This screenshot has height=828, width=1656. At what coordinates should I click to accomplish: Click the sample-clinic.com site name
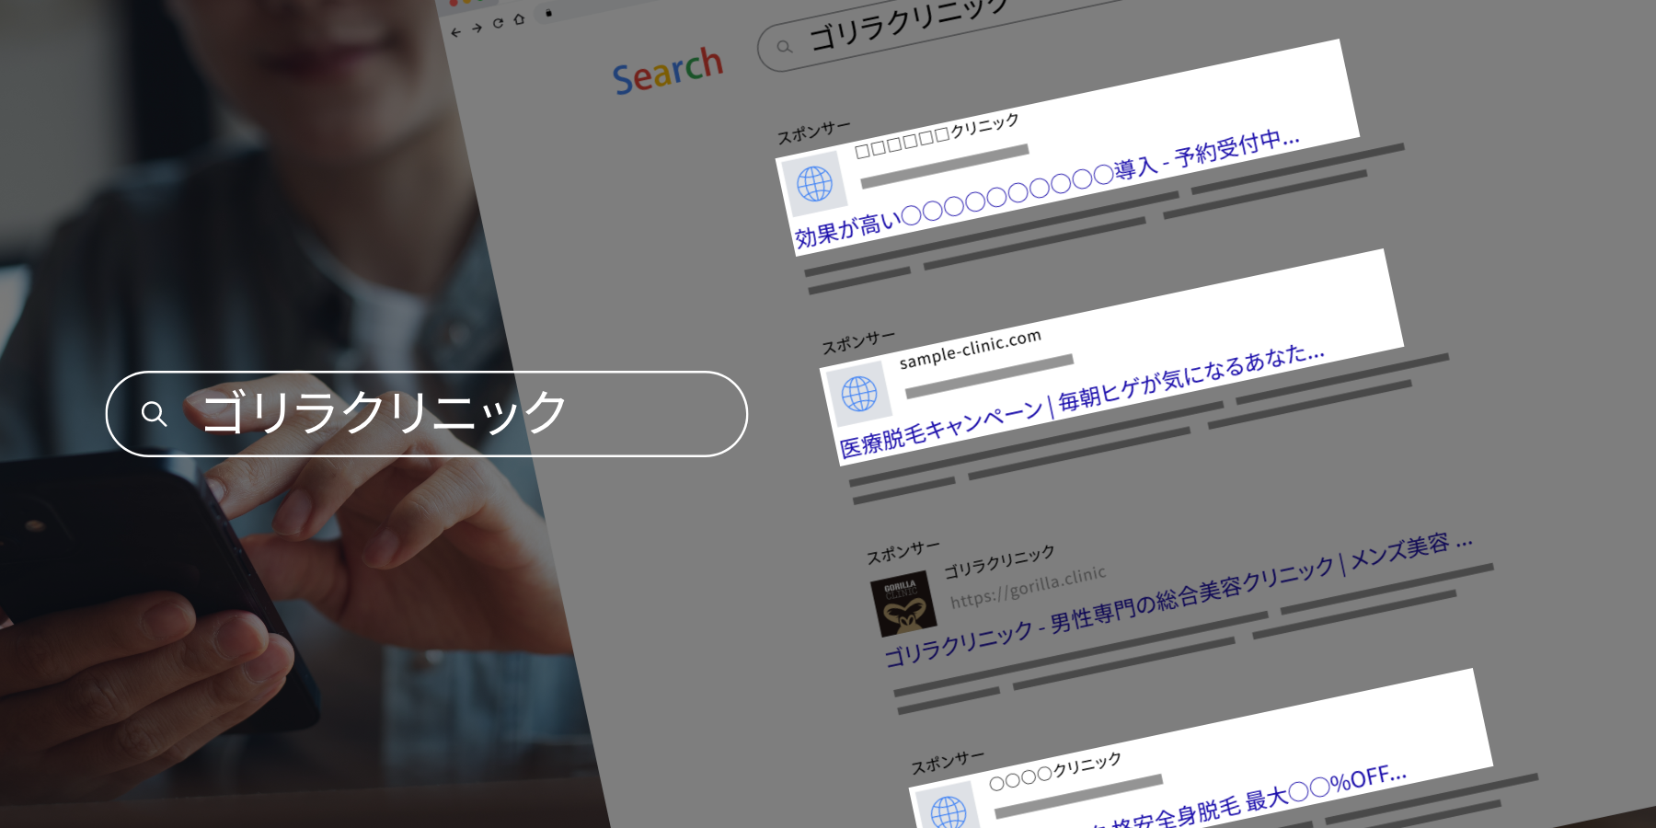(x=971, y=349)
